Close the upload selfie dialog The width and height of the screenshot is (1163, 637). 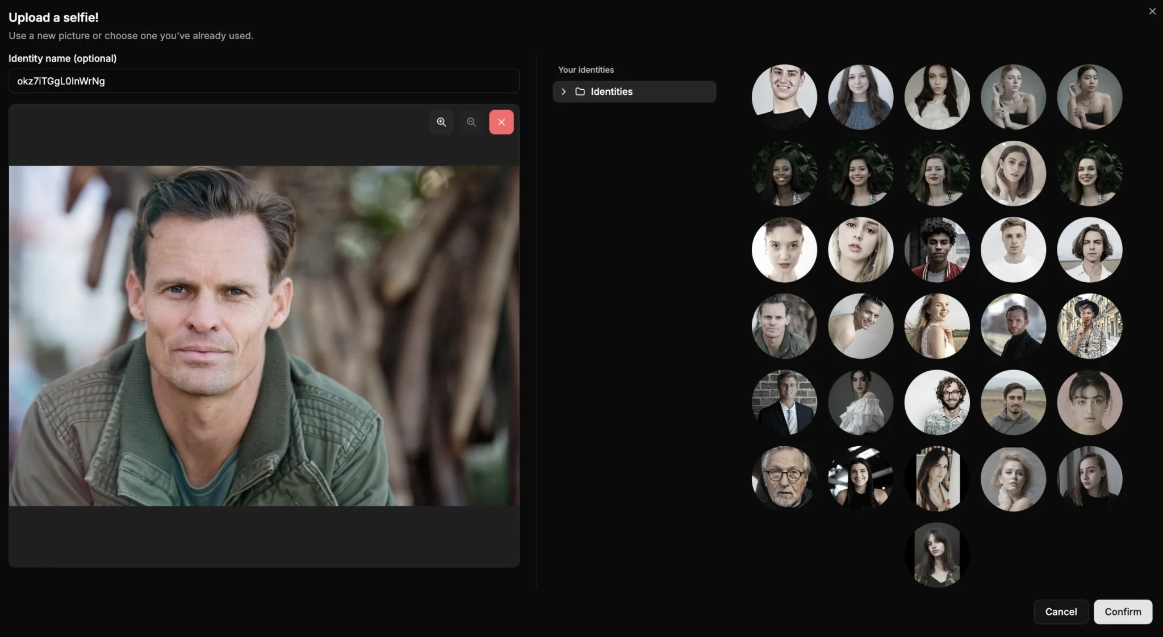pyautogui.click(x=1152, y=11)
